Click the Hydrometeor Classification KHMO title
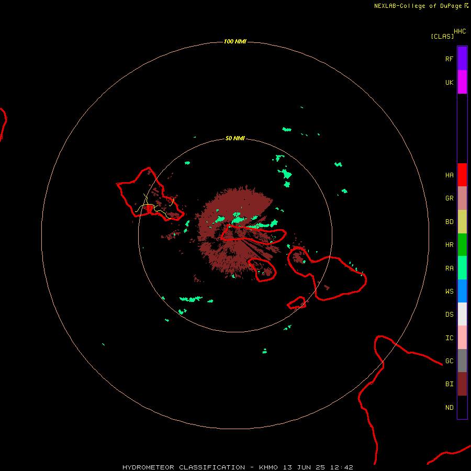 (x=238, y=467)
